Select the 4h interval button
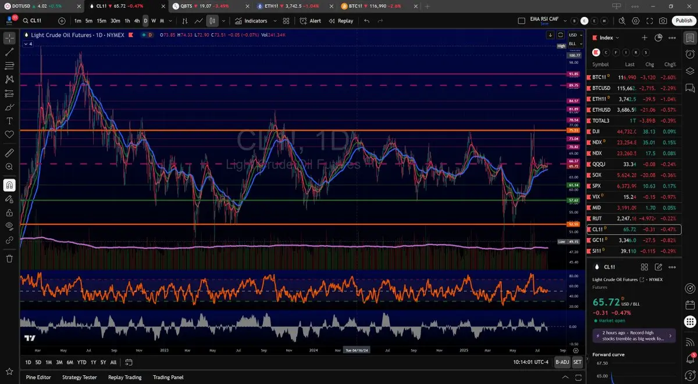698x384 pixels. [137, 21]
